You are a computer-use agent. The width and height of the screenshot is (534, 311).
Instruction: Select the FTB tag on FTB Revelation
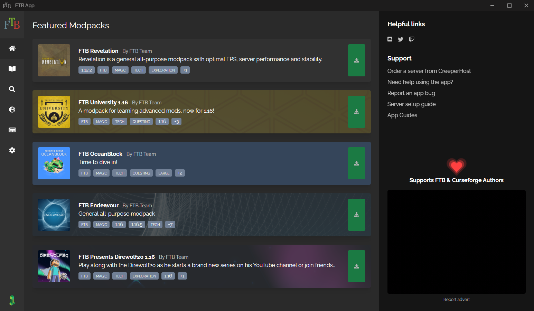point(103,70)
